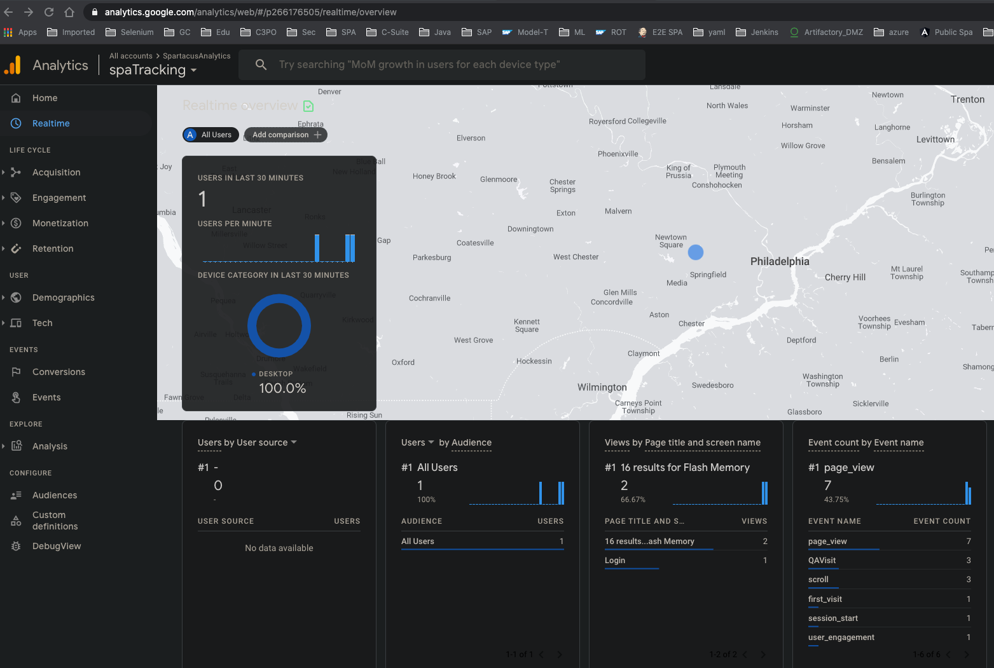This screenshot has height=668, width=994.
Task: Click the blue user dot on map
Action: coord(696,252)
